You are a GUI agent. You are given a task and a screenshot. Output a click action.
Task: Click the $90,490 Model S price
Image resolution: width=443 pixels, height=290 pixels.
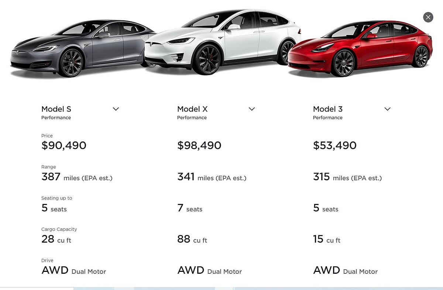tap(64, 146)
